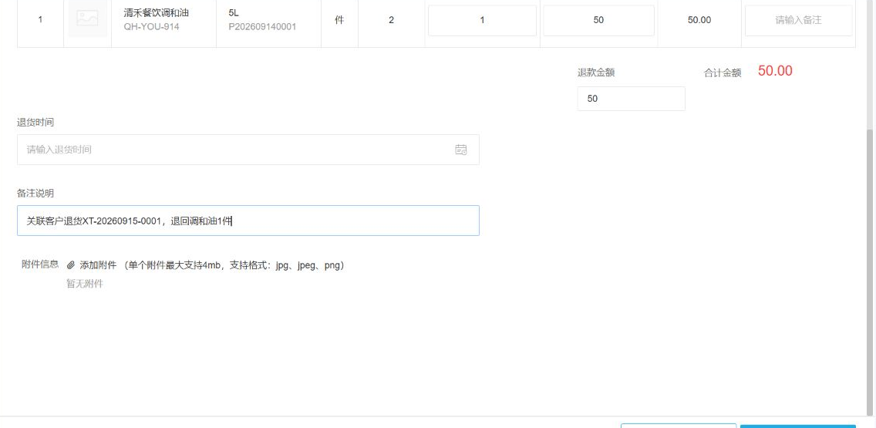The width and height of the screenshot is (876, 428).
Task: Click the batch number P202609140001
Action: click(263, 26)
